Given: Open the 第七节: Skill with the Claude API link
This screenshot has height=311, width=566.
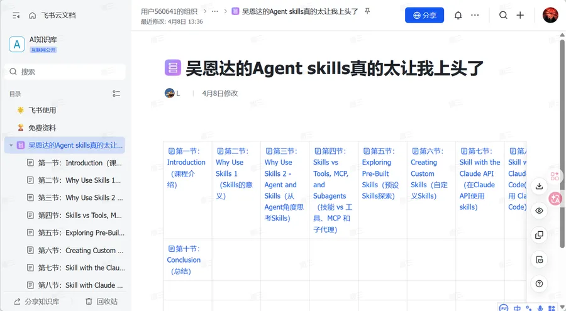Looking at the screenshot, I should pyautogui.click(x=480, y=179).
